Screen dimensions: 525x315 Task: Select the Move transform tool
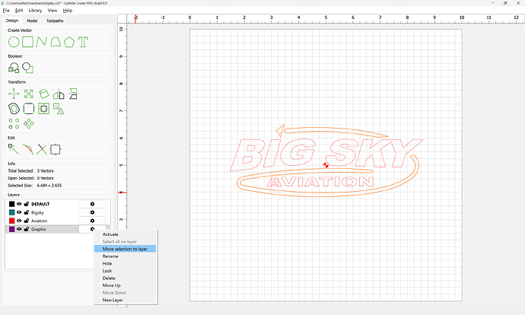click(14, 94)
